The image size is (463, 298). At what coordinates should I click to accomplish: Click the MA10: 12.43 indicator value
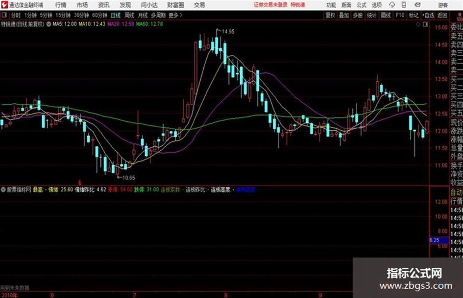coord(92,24)
